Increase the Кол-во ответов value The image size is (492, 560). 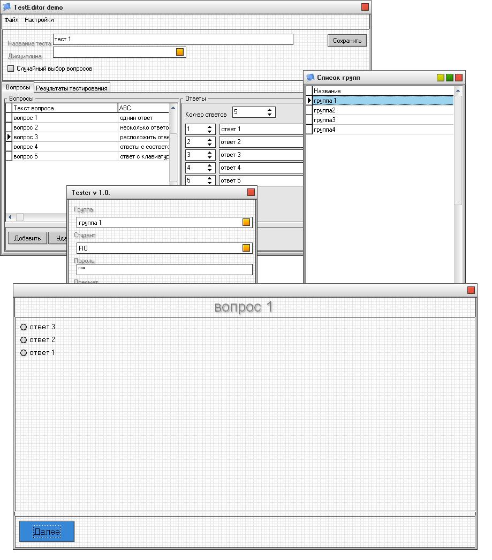click(270, 110)
